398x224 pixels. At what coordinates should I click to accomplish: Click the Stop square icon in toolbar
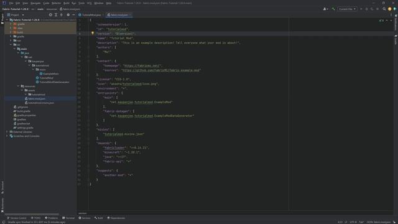(x=377, y=9)
